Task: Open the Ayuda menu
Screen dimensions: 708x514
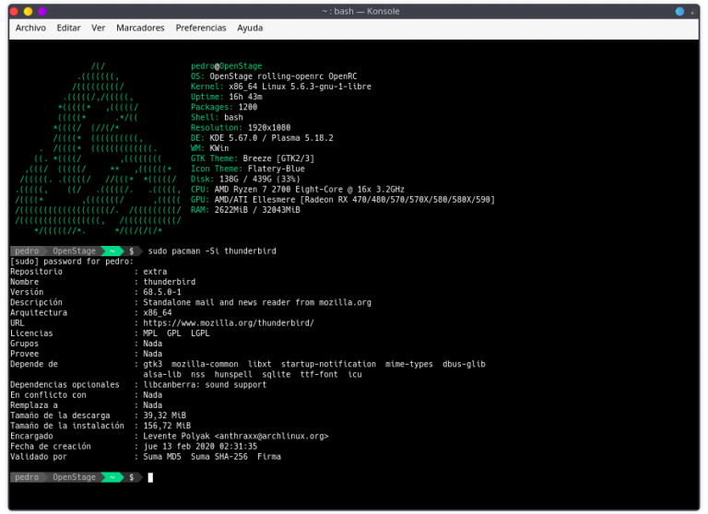Action: click(250, 28)
